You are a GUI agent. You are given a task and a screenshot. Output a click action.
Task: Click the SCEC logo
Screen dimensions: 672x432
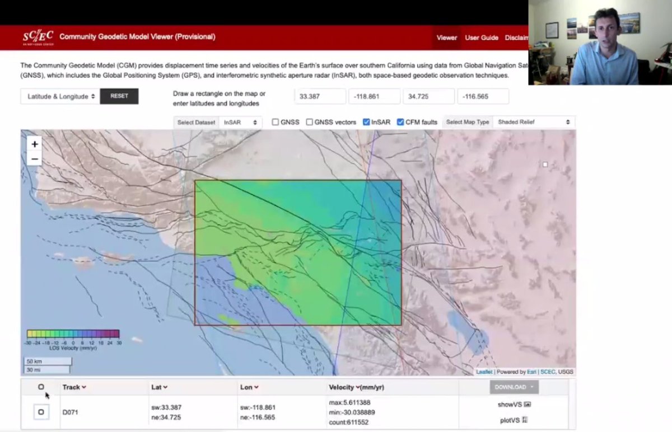coord(38,37)
